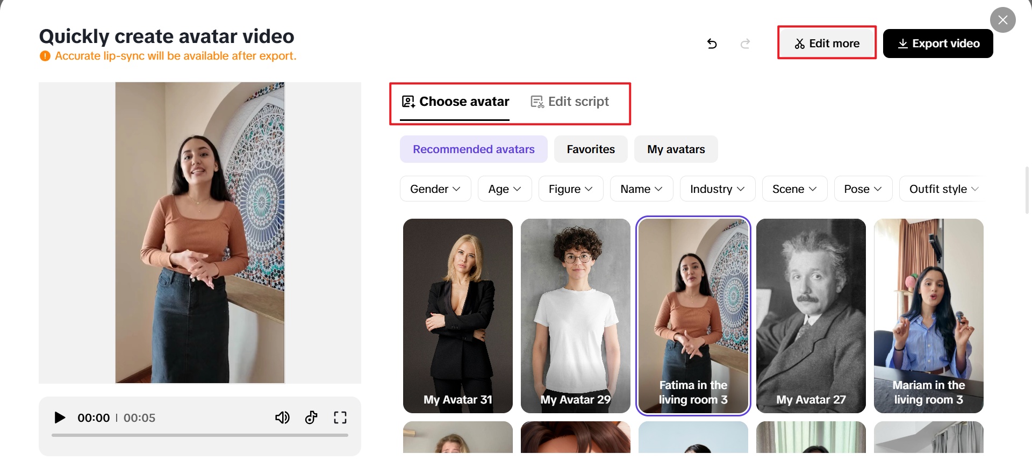
Task: Click the TikTok sound icon in the player
Action: pyautogui.click(x=311, y=418)
